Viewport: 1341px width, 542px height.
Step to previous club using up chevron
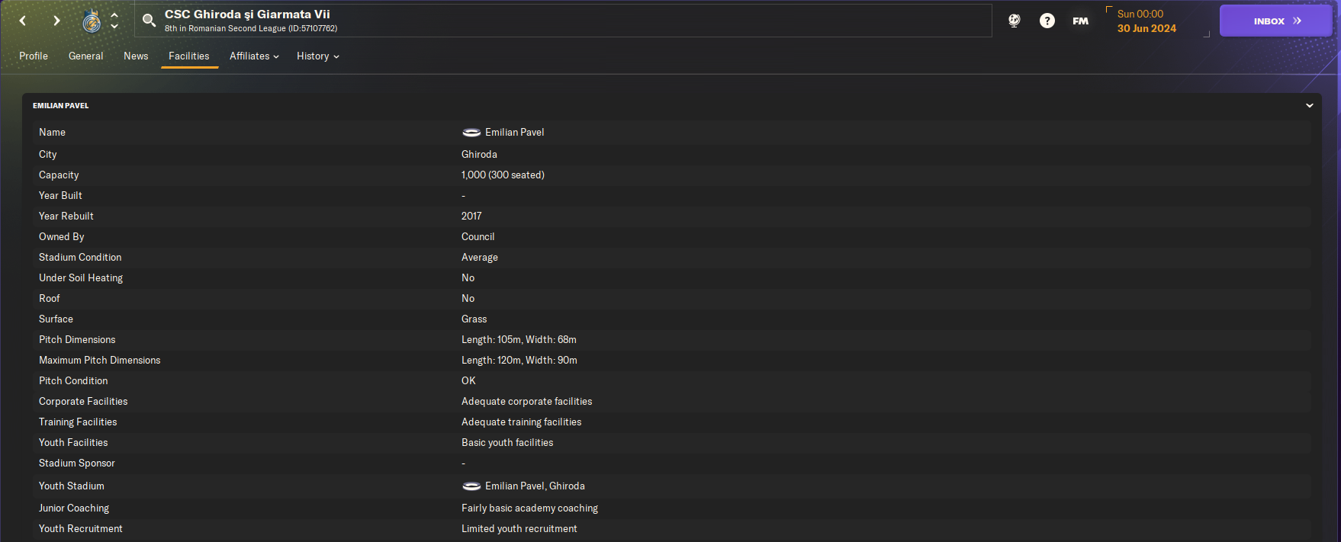(114, 15)
